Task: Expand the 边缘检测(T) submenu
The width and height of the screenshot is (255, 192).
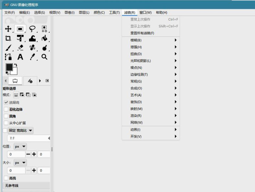Action: (x=151, y=75)
